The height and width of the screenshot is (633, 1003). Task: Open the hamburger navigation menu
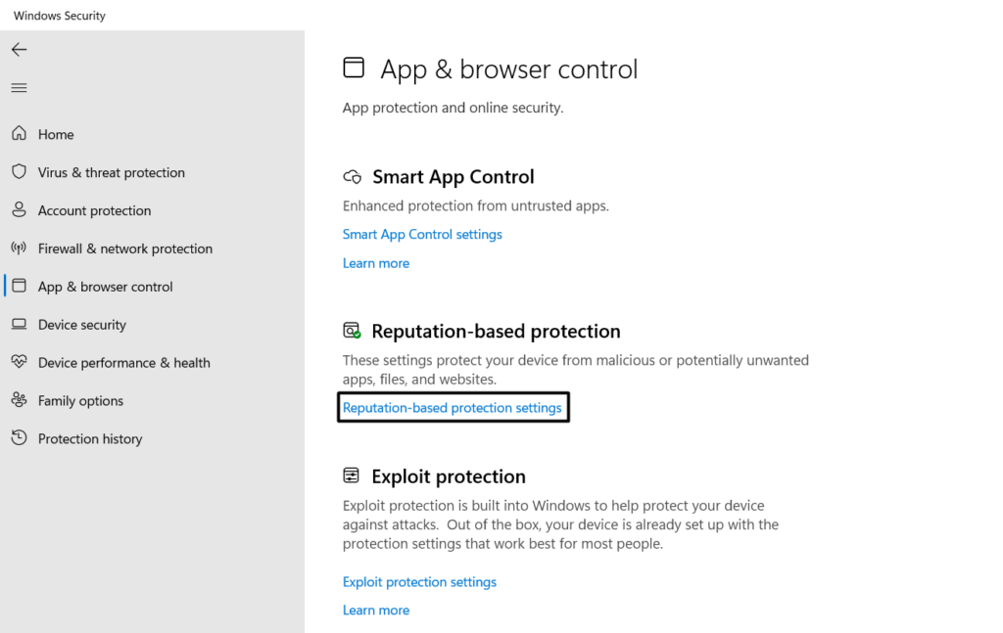coord(19,88)
